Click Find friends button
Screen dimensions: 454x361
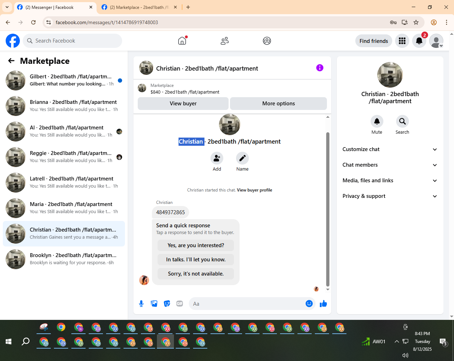(374, 41)
